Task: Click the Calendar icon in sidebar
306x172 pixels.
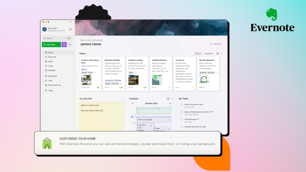Action: pos(46,70)
